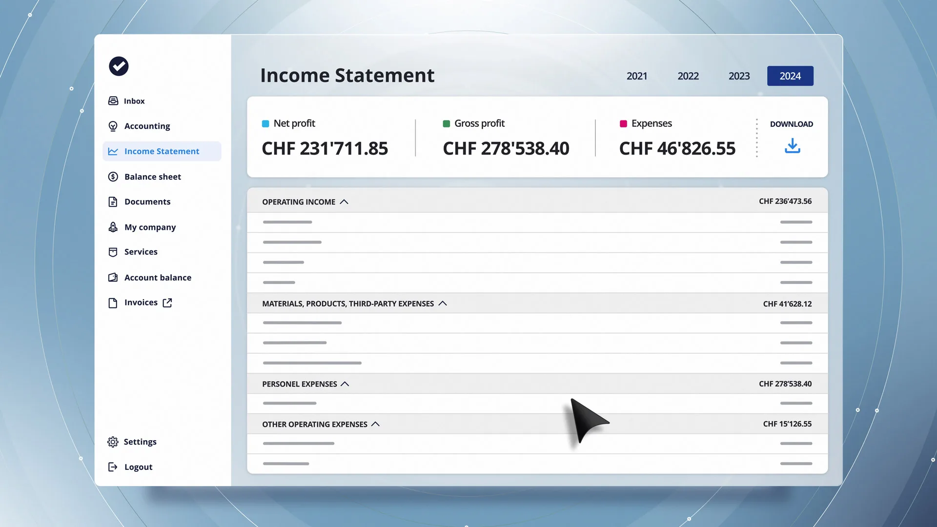
Task: Click the Operating Income total CHF 236'473.56
Action: [x=785, y=202]
